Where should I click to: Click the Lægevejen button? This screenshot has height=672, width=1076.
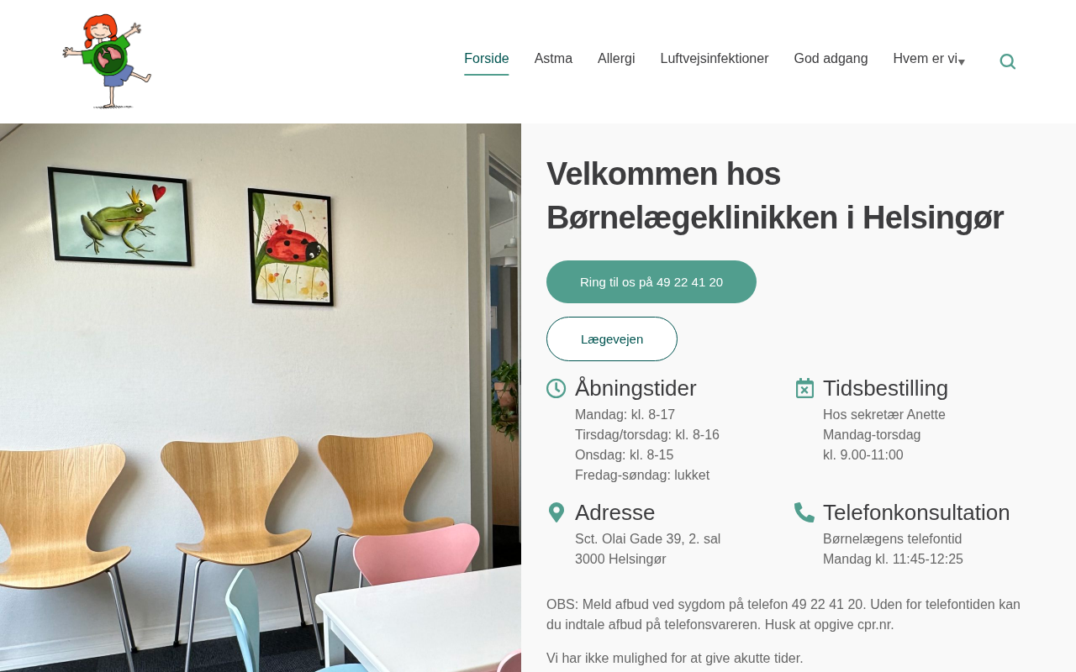pyautogui.click(x=612, y=339)
